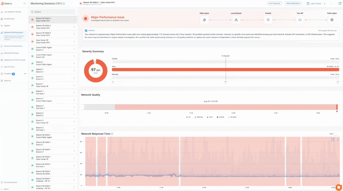Click the Critical severity bar track

click(225, 62)
